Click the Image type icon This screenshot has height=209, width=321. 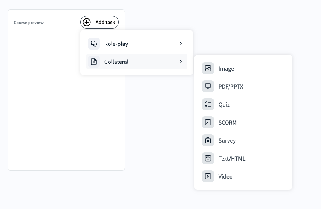(208, 68)
